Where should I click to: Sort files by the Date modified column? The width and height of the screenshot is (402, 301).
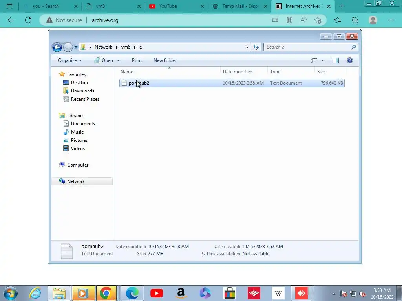tap(243, 72)
